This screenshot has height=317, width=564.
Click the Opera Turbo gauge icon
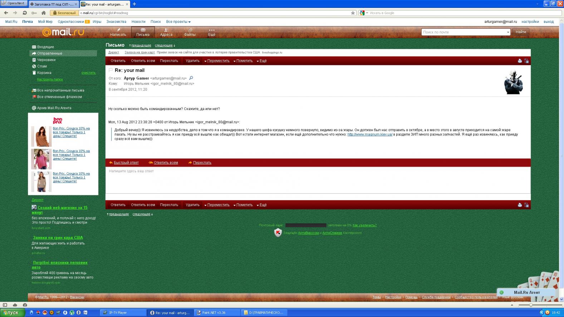pyautogui.click(x=25, y=305)
